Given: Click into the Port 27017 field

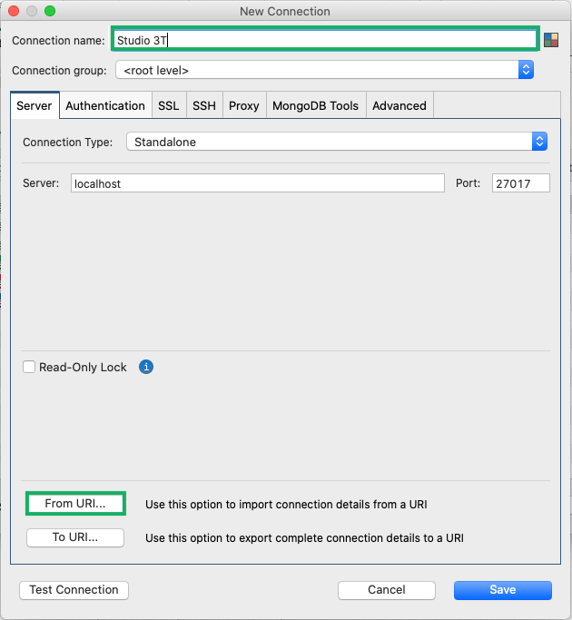Looking at the screenshot, I should pyautogui.click(x=520, y=183).
